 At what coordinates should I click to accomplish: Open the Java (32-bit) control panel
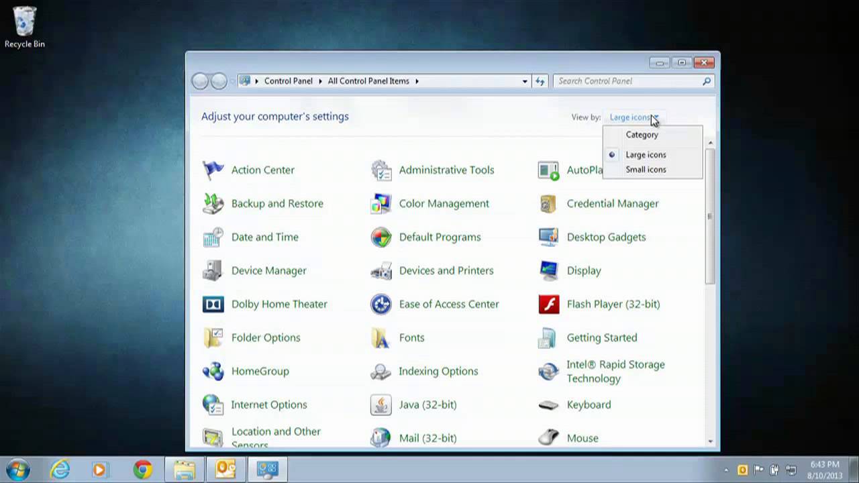[427, 405]
